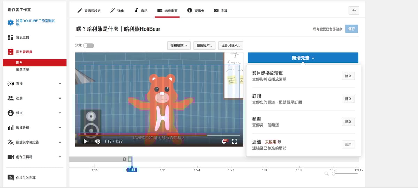Image resolution: width=418 pixels, height=188 pixels.
Task: Expand the 頻道 sidebar section chevron
Action: (60, 113)
